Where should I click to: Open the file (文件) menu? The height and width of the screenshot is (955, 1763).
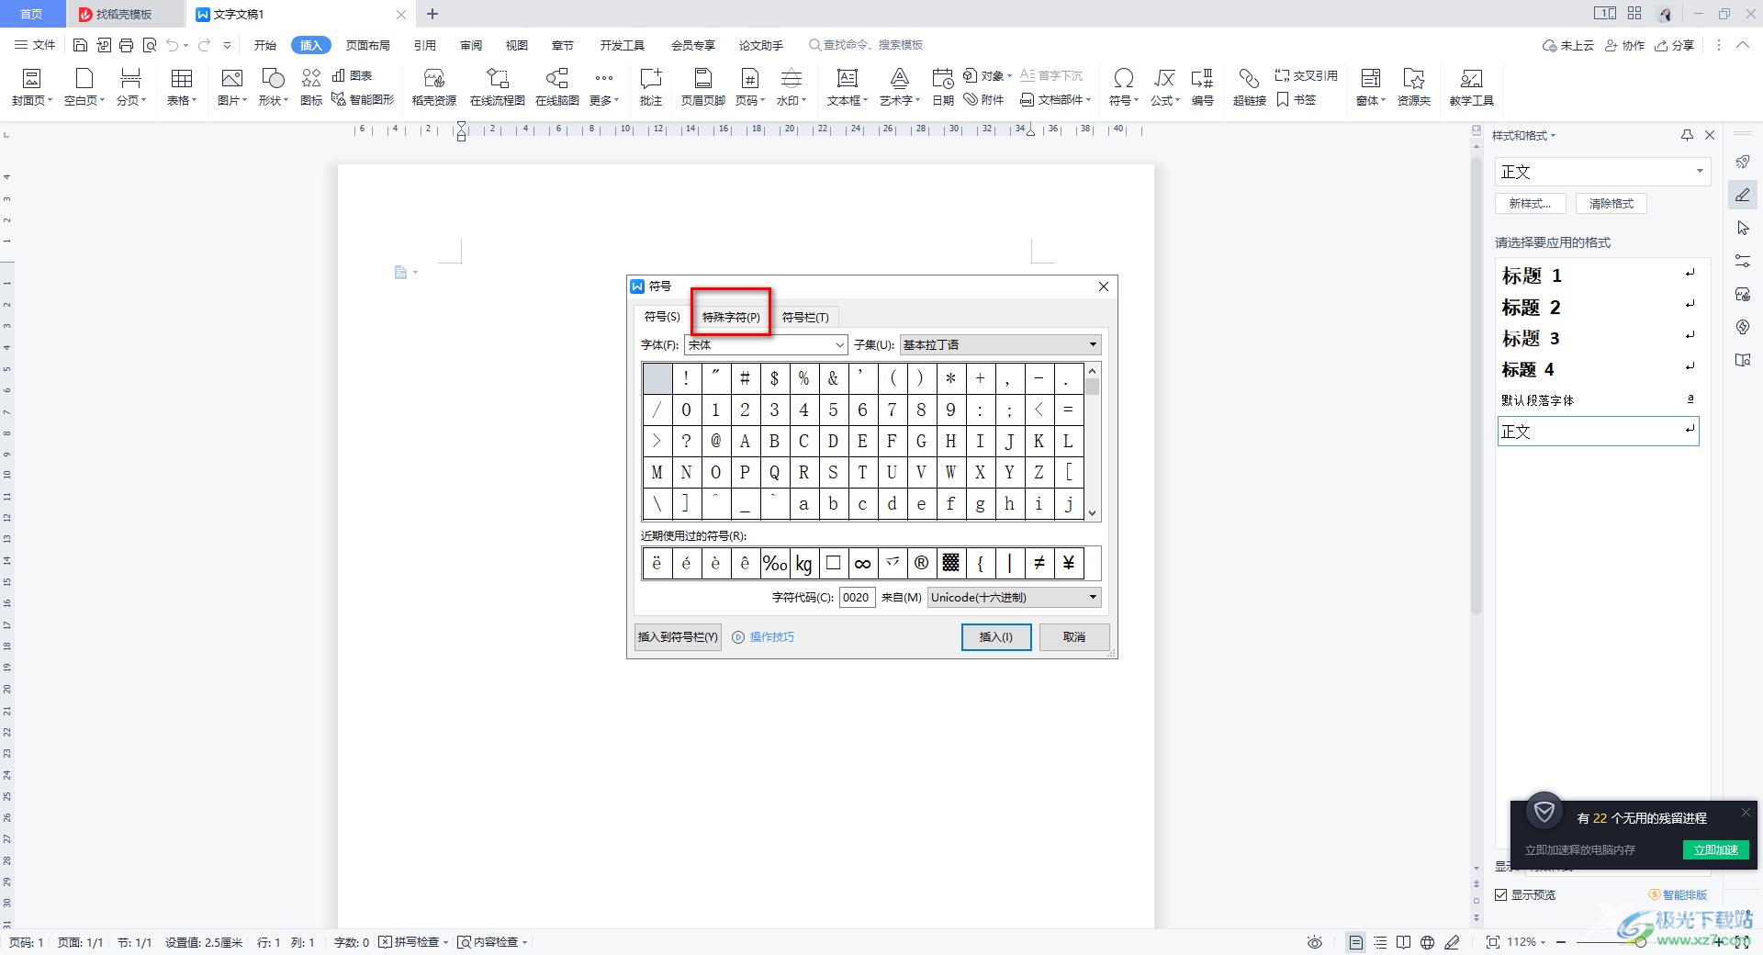[x=36, y=45]
